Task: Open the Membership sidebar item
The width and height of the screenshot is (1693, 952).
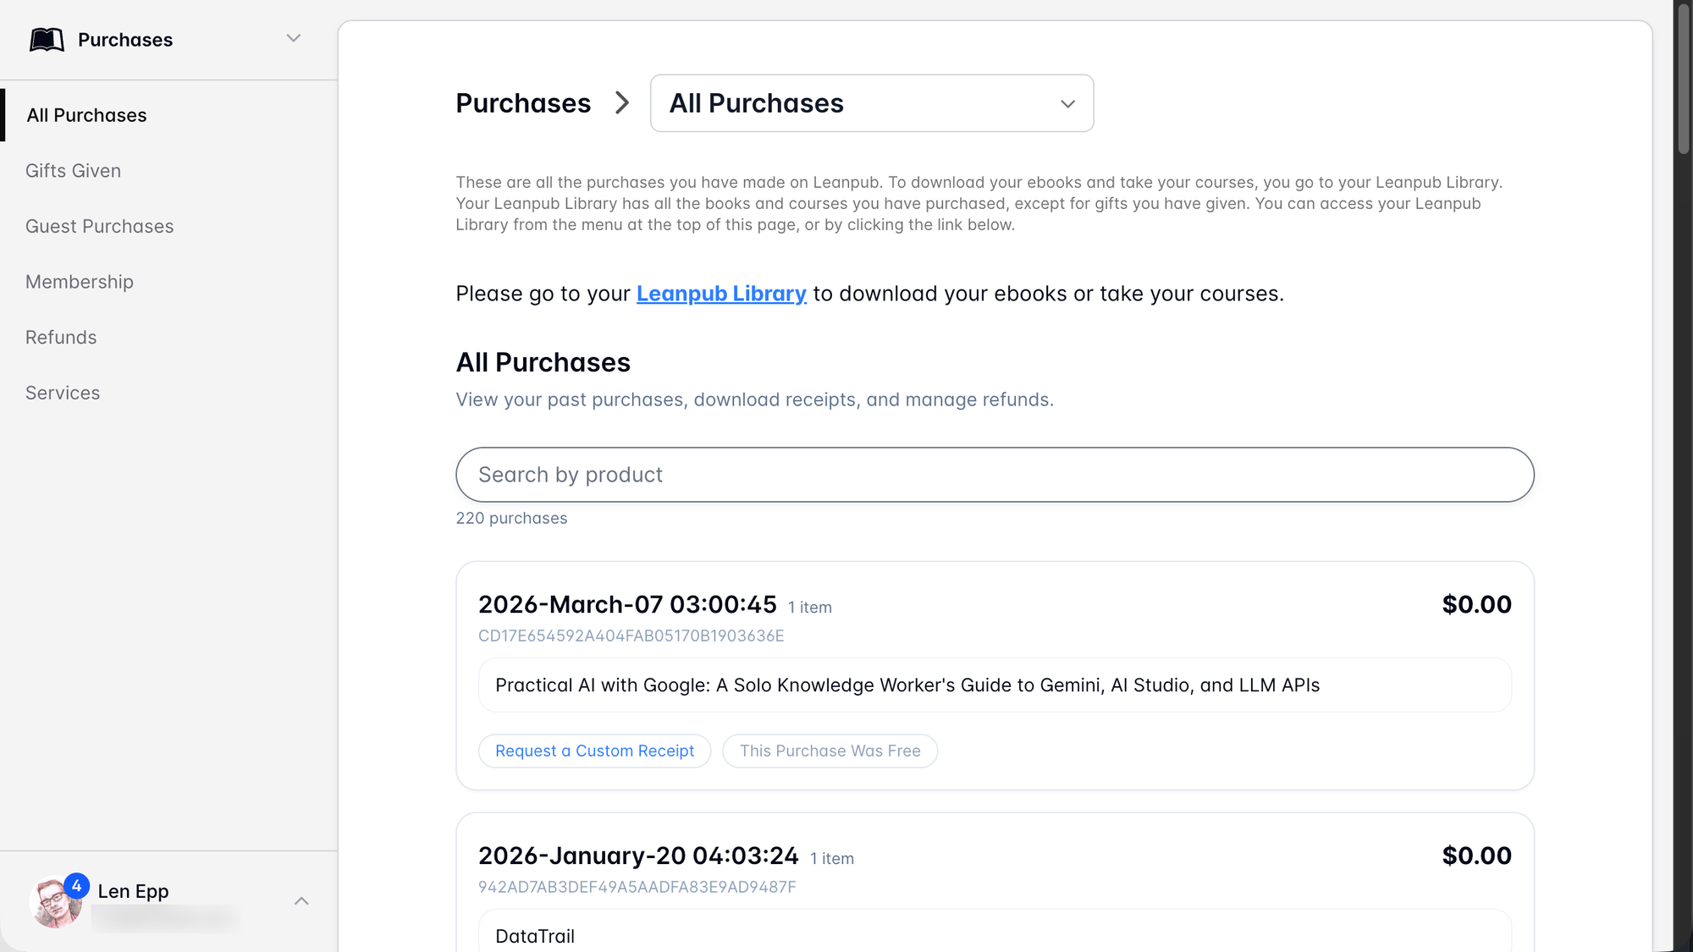Action: point(80,282)
